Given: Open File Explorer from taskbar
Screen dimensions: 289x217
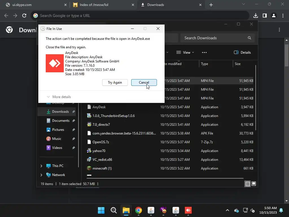Looking at the screenshot, I should [126, 210].
